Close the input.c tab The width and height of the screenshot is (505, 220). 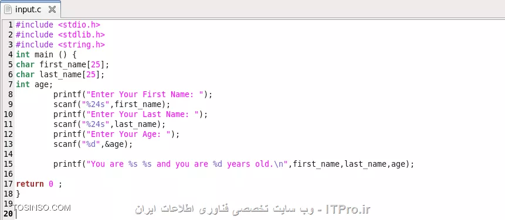(52, 9)
